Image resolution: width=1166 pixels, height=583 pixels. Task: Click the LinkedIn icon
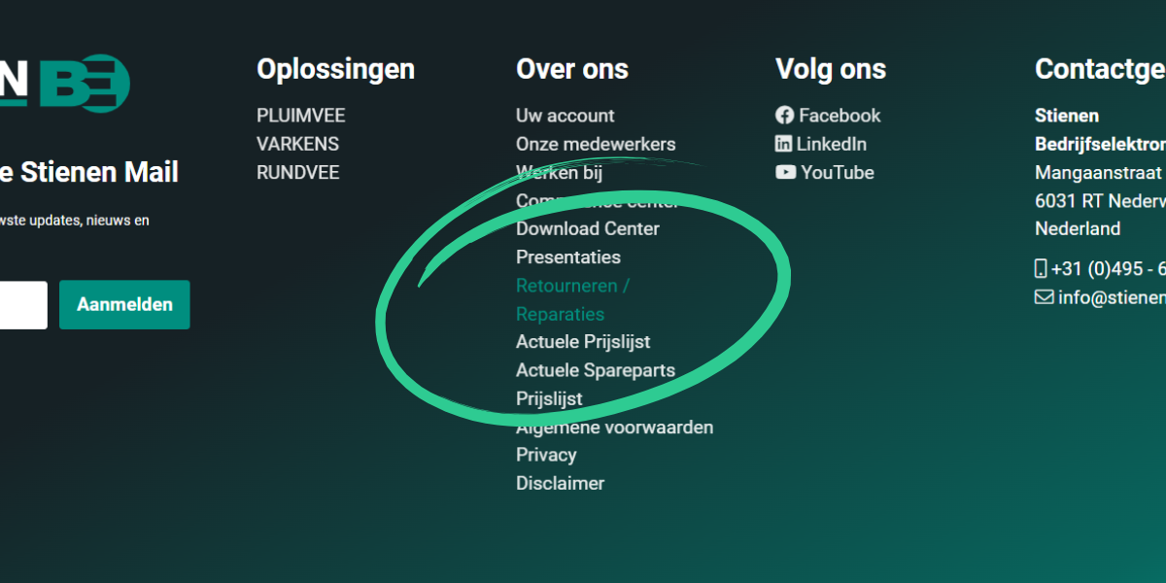784,144
